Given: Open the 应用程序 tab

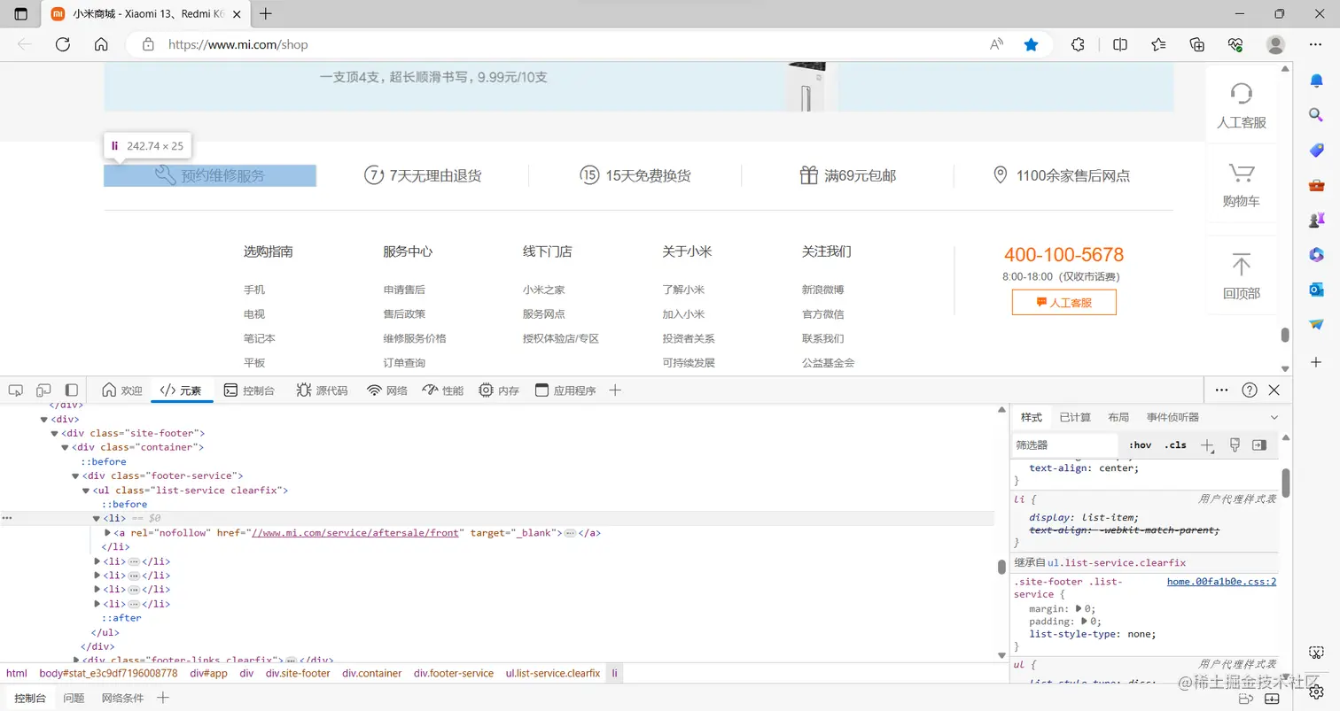Looking at the screenshot, I should point(565,390).
